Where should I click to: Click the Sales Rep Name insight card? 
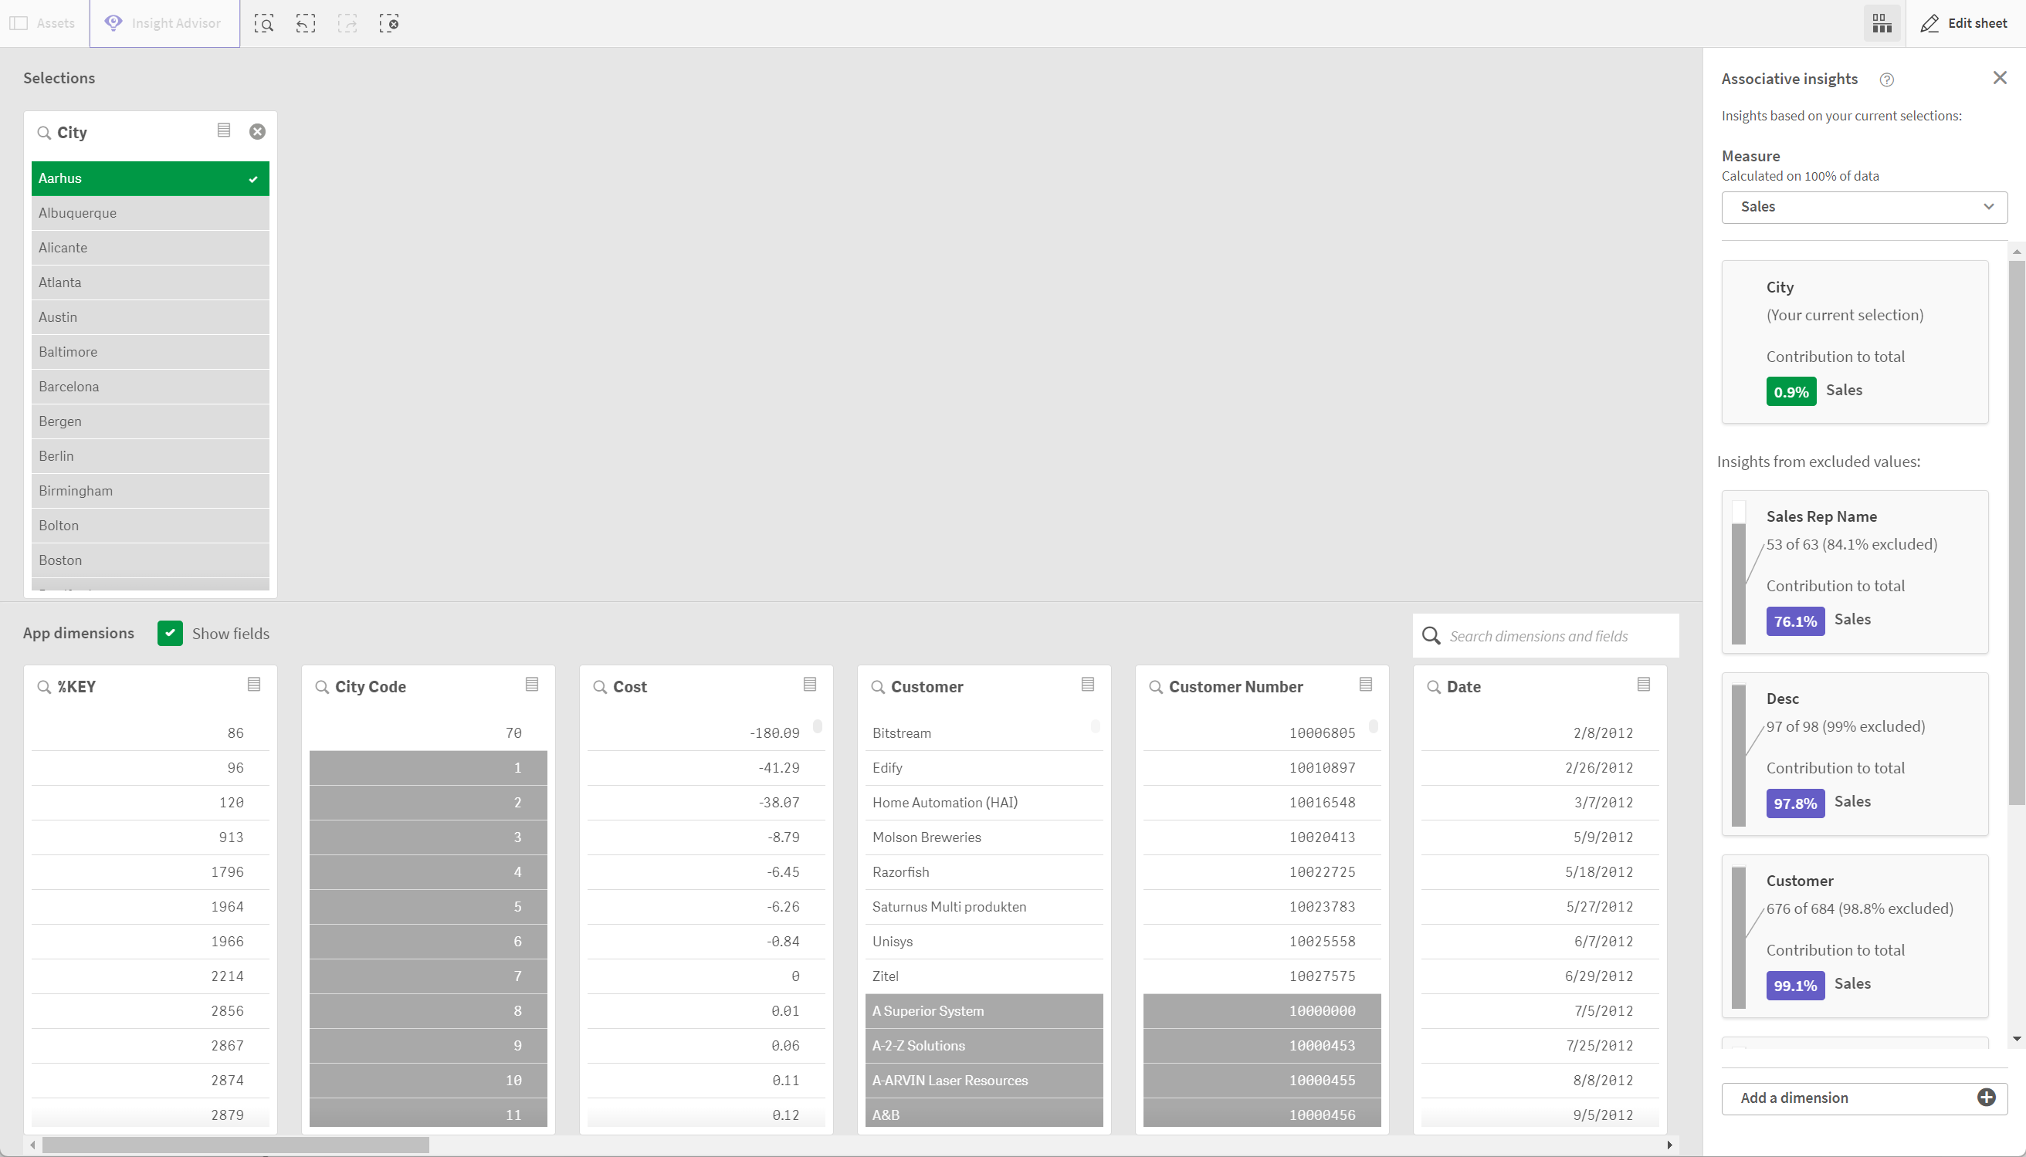pyautogui.click(x=1855, y=572)
